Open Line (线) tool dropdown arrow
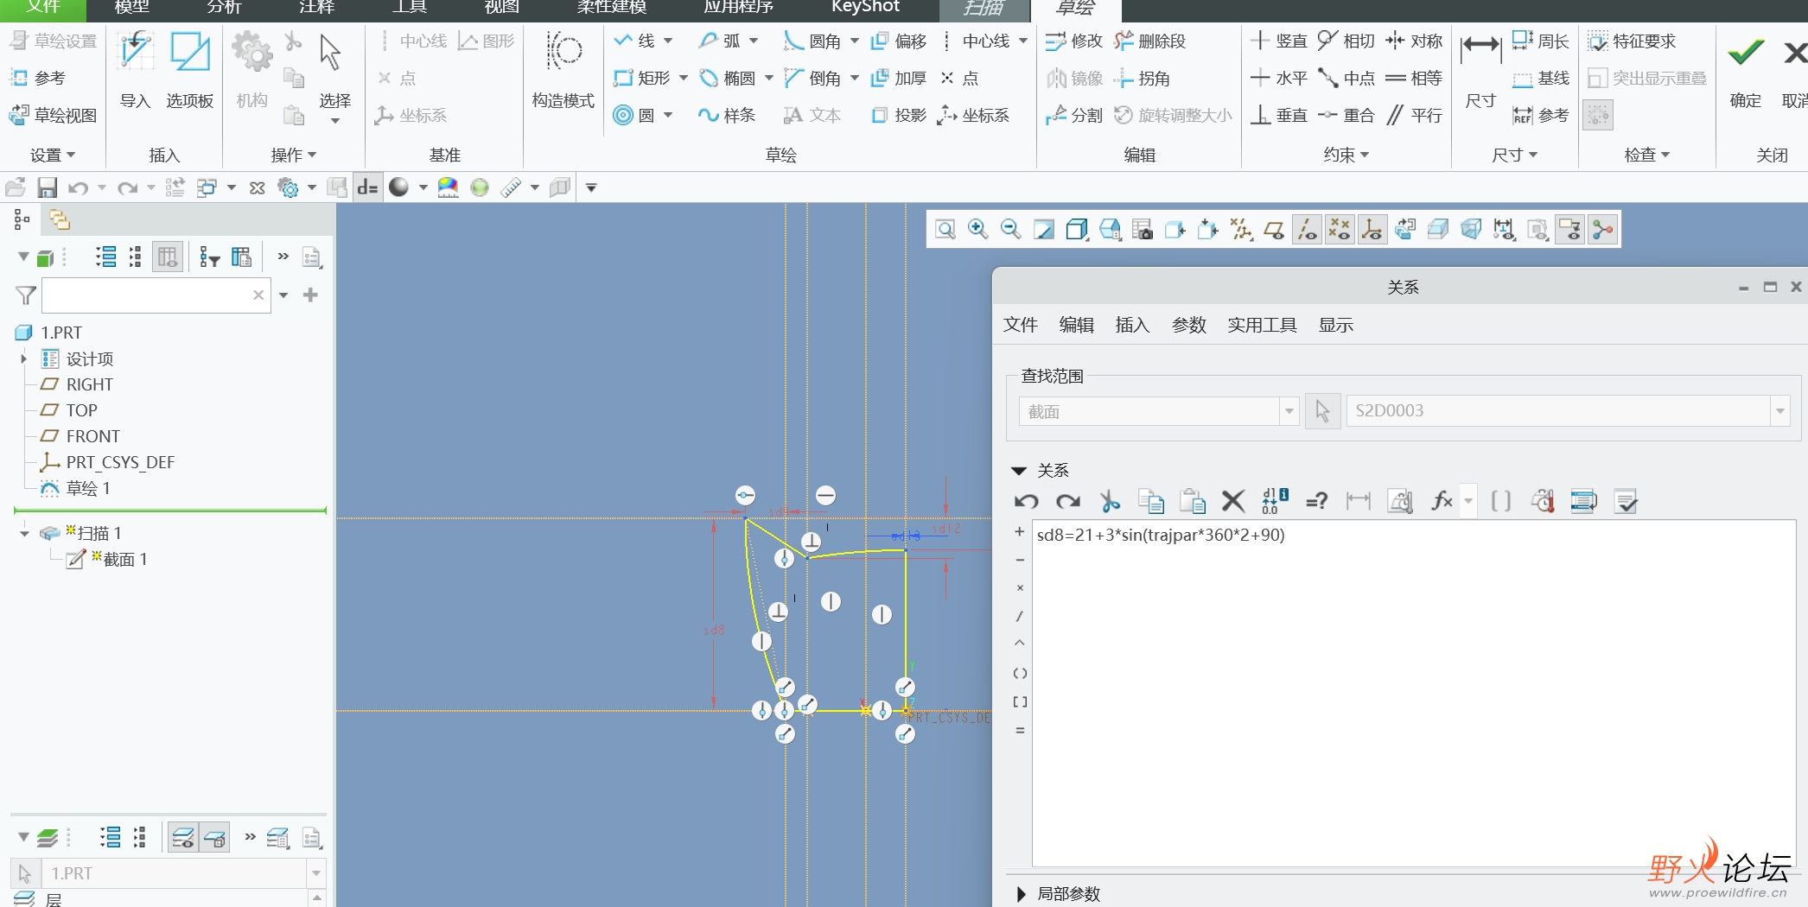The image size is (1808, 907). click(668, 41)
